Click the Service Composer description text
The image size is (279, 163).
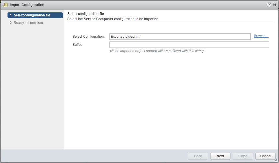113,19
